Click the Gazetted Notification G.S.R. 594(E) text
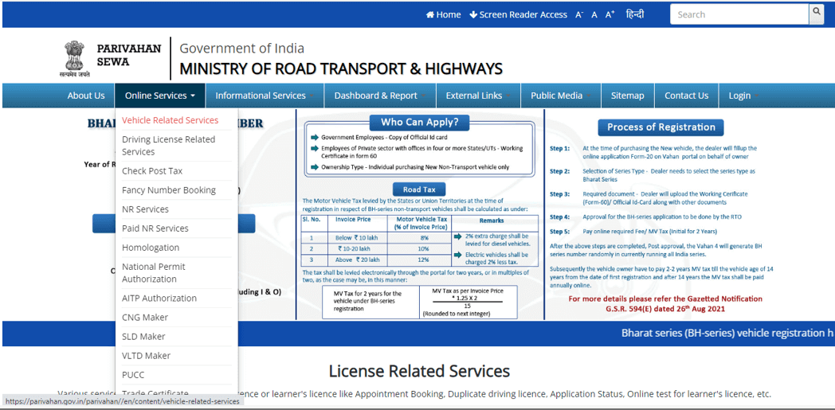 (x=665, y=303)
